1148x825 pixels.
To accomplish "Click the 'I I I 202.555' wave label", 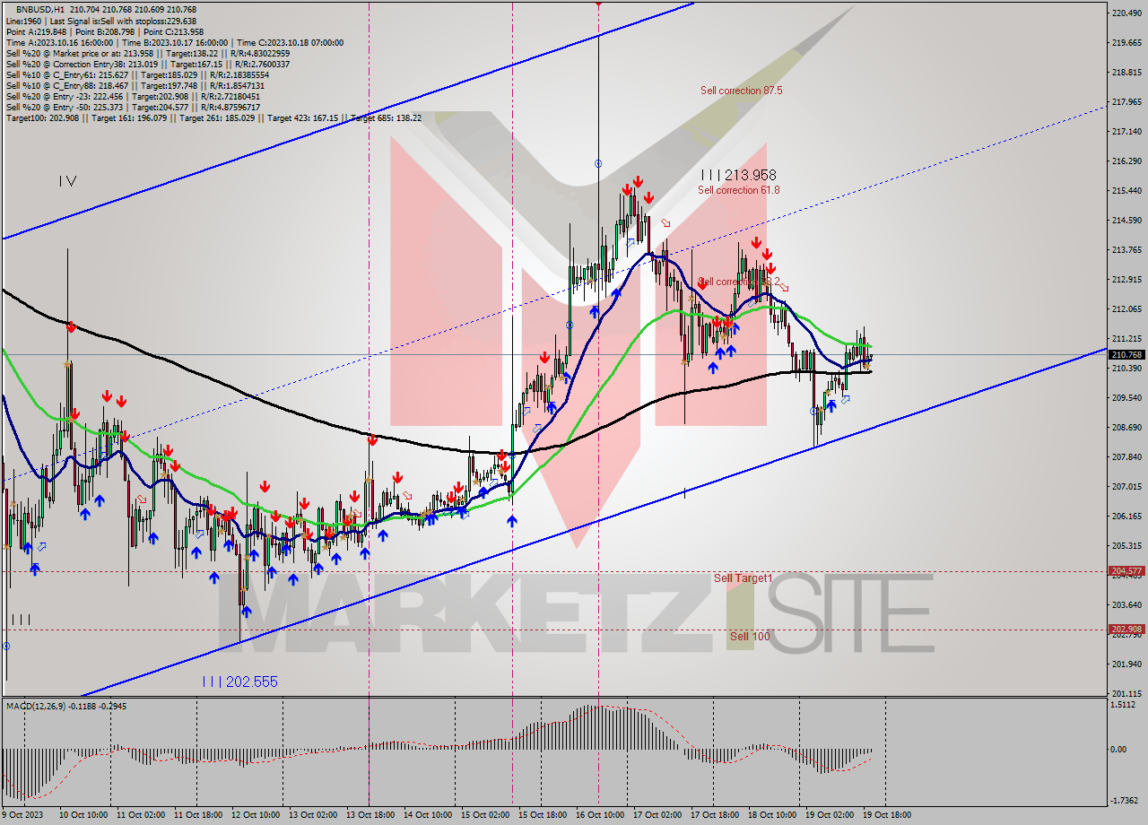I will (239, 682).
